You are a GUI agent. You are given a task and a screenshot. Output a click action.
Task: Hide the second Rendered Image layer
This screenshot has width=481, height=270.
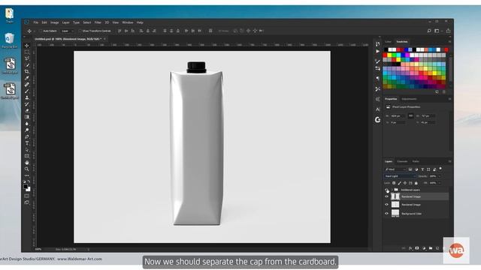pyautogui.click(x=386, y=205)
